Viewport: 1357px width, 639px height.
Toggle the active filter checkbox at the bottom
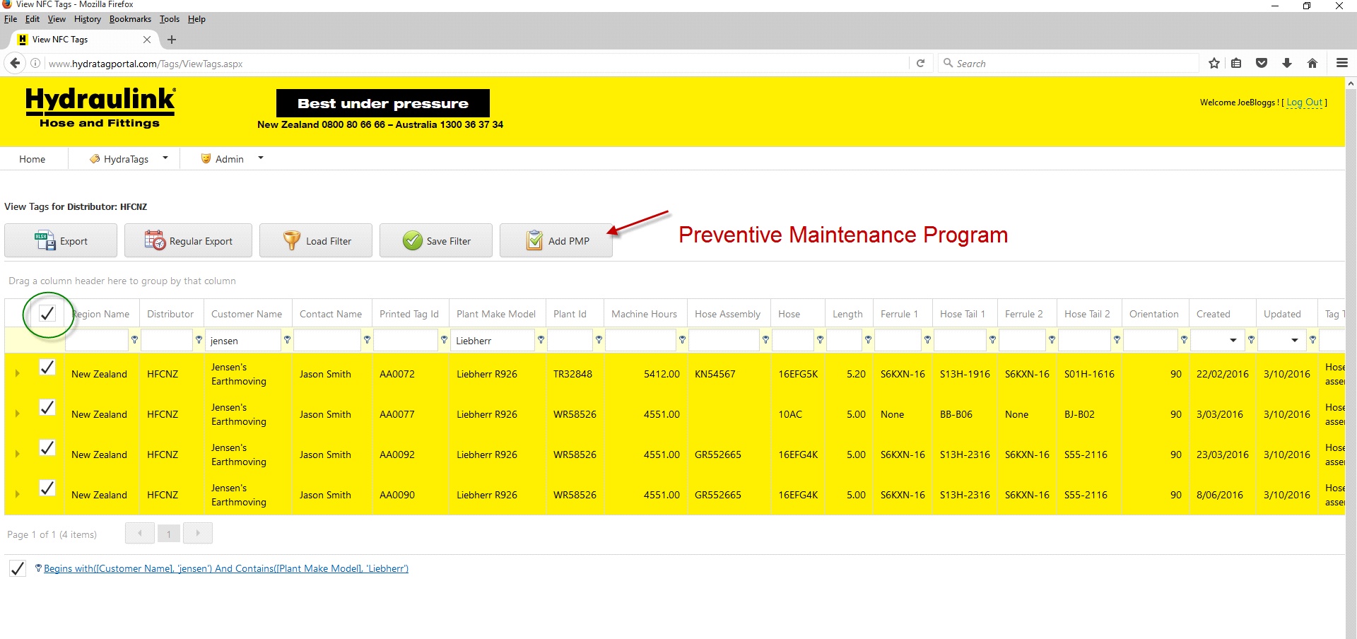(18, 568)
